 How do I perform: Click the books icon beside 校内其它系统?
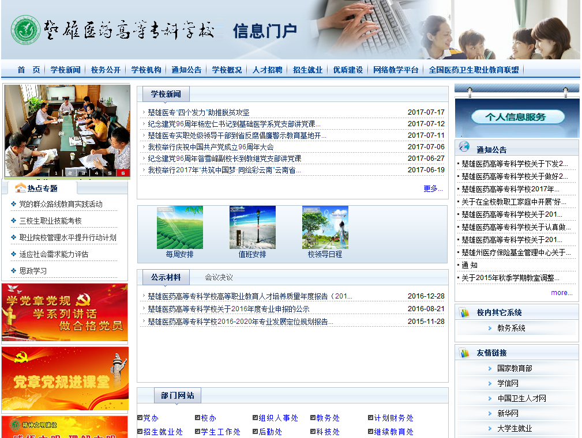[x=464, y=312]
